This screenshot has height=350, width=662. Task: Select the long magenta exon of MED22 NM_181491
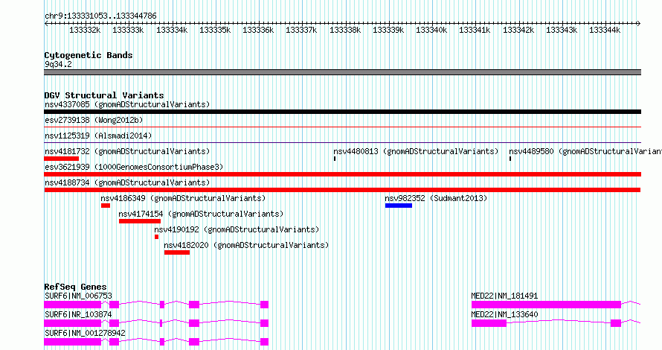click(x=546, y=305)
